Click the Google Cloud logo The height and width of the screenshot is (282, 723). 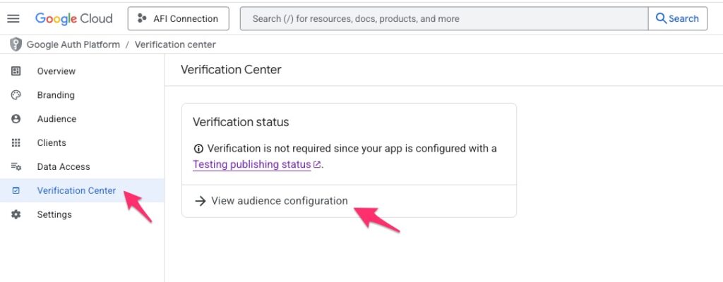pyautogui.click(x=73, y=18)
